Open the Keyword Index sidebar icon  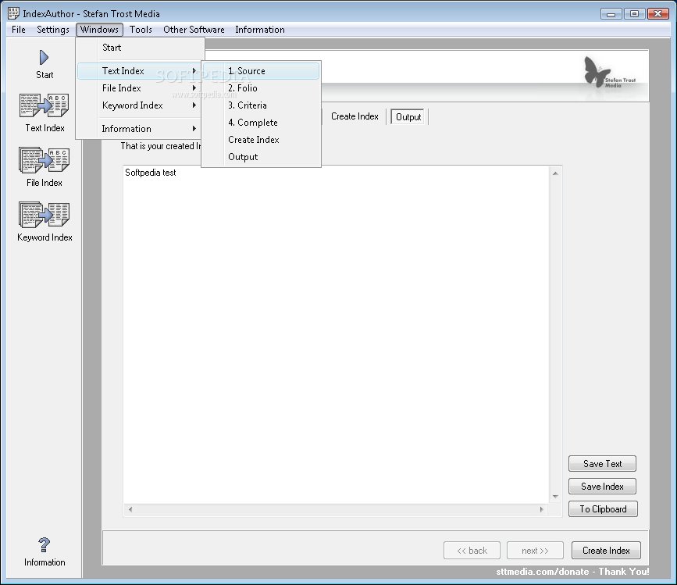[44, 215]
